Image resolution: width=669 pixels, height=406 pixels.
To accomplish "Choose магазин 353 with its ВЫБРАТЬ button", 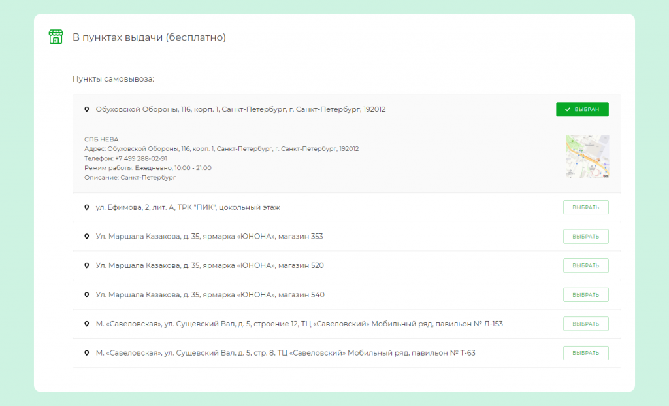I will (586, 237).
